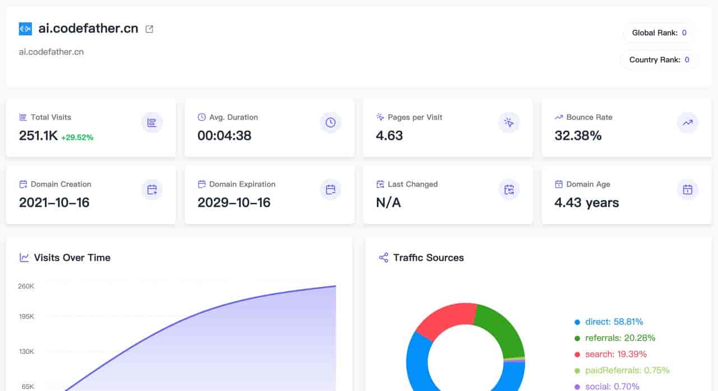Click the 65K axis label
Image resolution: width=718 pixels, height=391 pixels.
pyautogui.click(x=28, y=387)
